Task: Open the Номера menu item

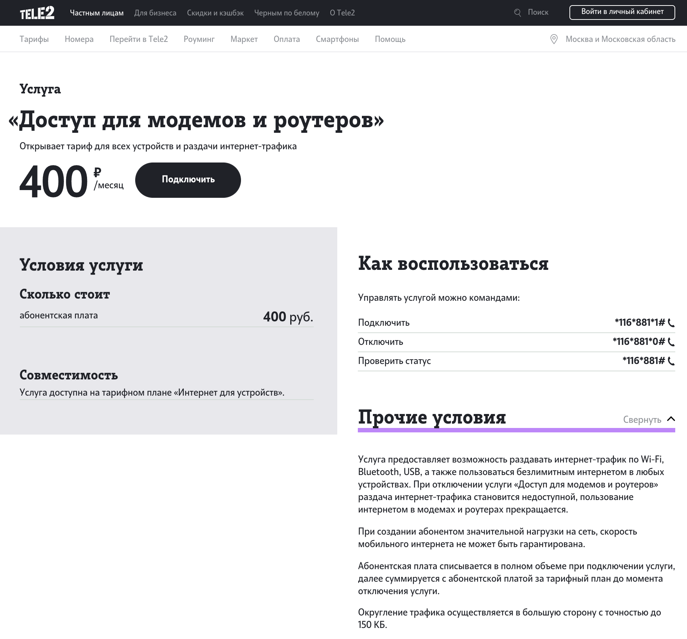Action: click(x=79, y=39)
